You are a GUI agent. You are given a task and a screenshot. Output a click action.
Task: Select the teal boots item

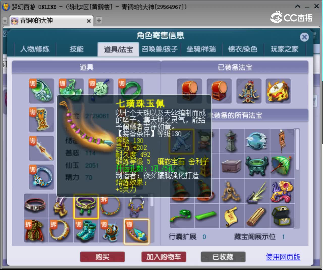(86, 231)
